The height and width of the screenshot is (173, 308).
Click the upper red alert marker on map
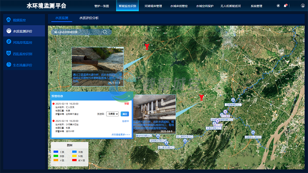tap(147, 47)
